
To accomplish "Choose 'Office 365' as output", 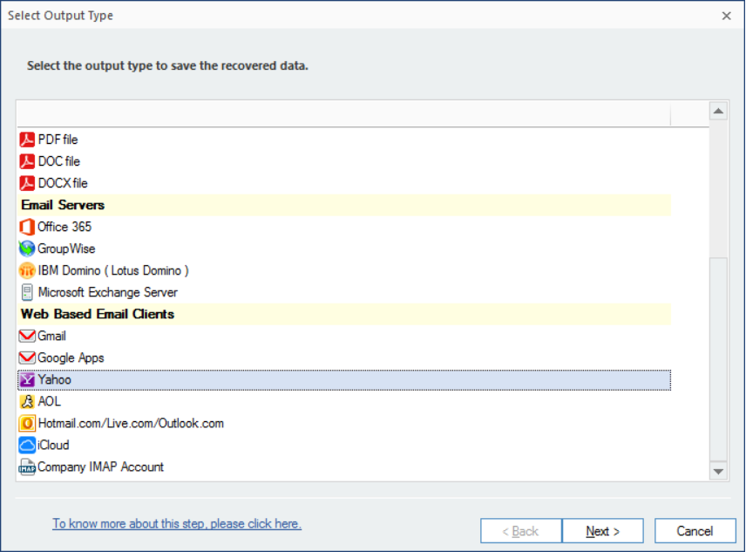I will click(64, 227).
